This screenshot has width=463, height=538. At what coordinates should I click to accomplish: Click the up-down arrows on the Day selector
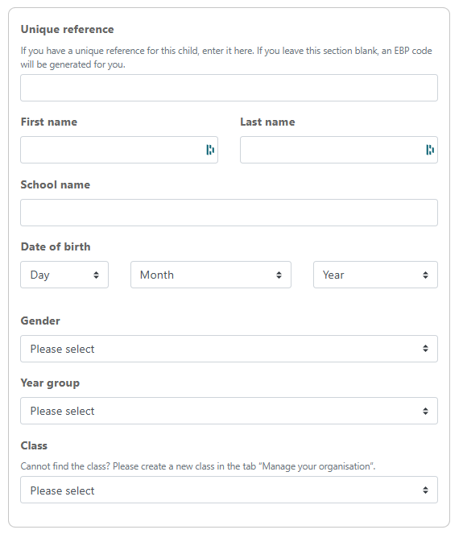[96, 275]
